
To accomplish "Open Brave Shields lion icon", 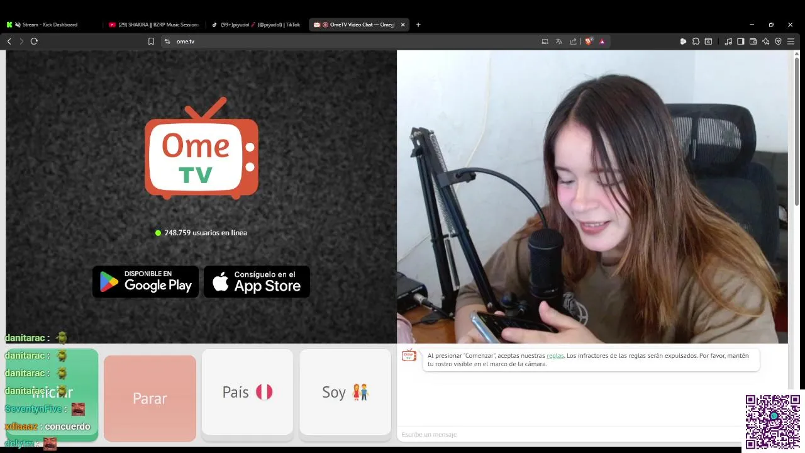I will (589, 42).
